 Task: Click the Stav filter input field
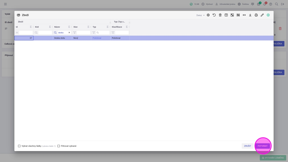click(x=83, y=32)
